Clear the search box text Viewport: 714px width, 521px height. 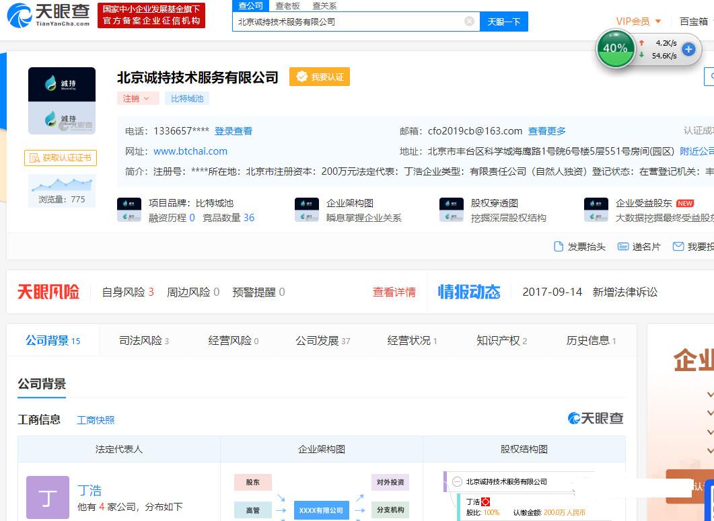pyautogui.click(x=469, y=22)
